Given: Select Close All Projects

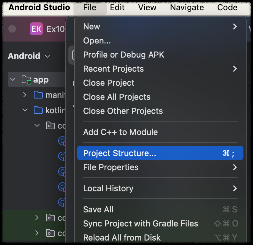Looking at the screenshot, I should (x=160, y=97).
